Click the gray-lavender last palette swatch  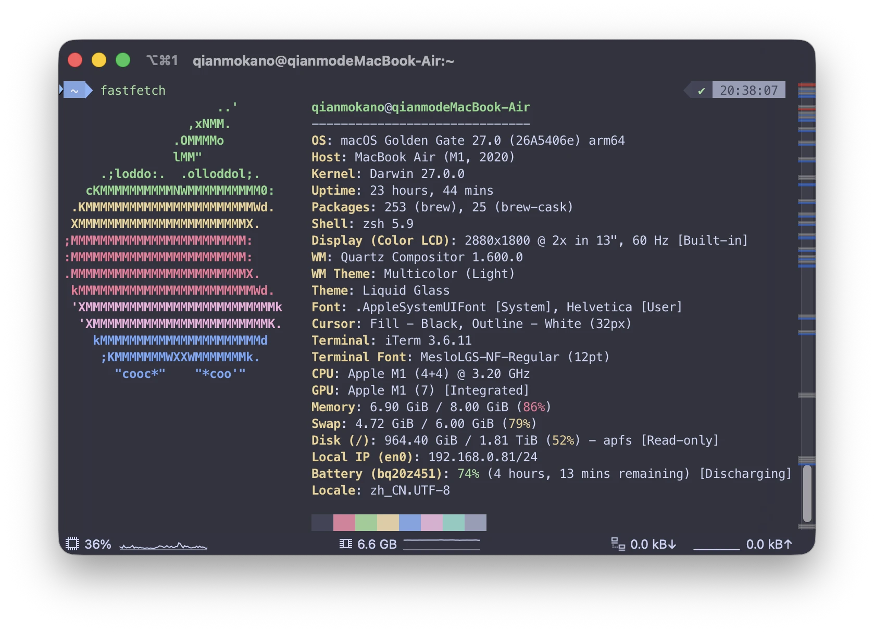click(x=476, y=523)
